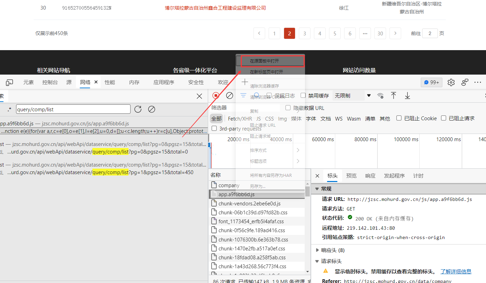Click the record network log button

click(x=216, y=95)
